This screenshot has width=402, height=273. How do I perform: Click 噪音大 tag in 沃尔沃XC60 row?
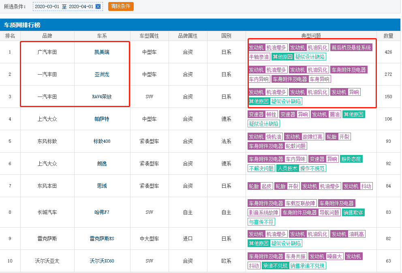pos(334,256)
